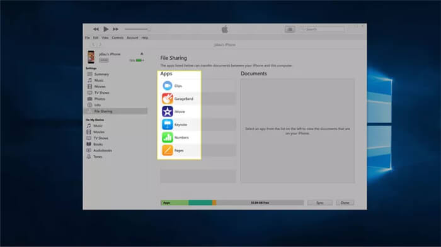Click the Apple logo in toolbar

point(225,29)
